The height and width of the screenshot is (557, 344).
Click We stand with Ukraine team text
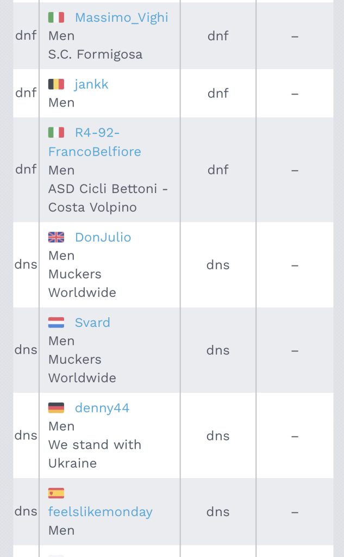95,454
